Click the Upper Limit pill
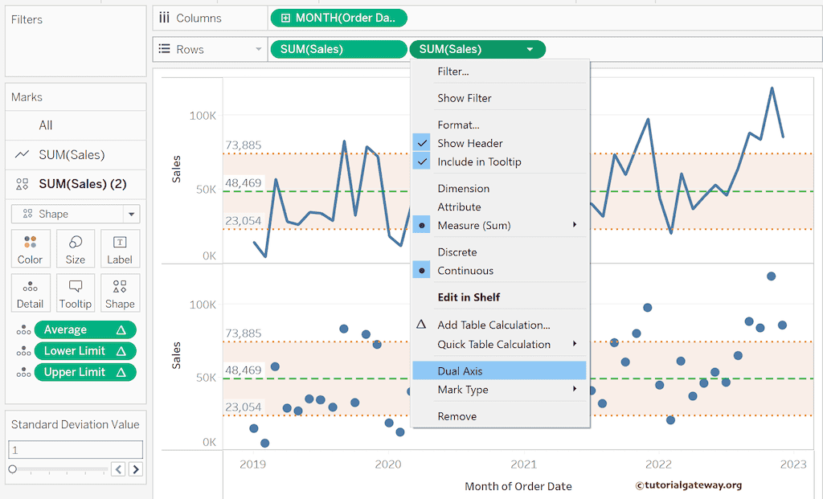Screen dimensions: 823x499 click(76, 372)
